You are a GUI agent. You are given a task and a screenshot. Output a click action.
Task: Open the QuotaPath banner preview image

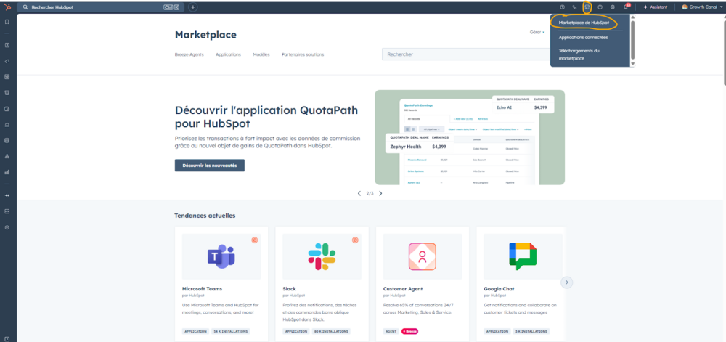point(470,137)
